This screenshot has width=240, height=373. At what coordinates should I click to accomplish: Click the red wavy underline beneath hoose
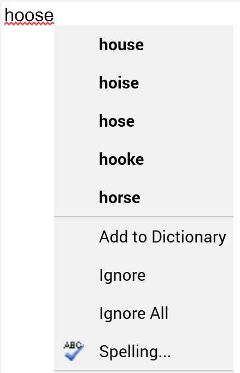(29, 23)
